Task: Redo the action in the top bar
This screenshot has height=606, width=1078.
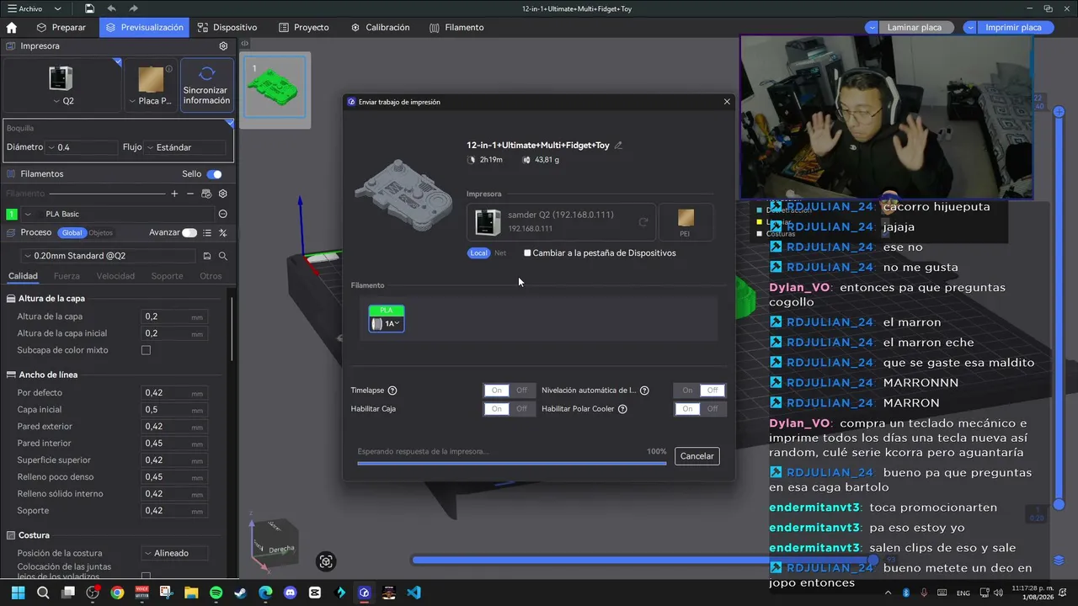Action: [133, 8]
